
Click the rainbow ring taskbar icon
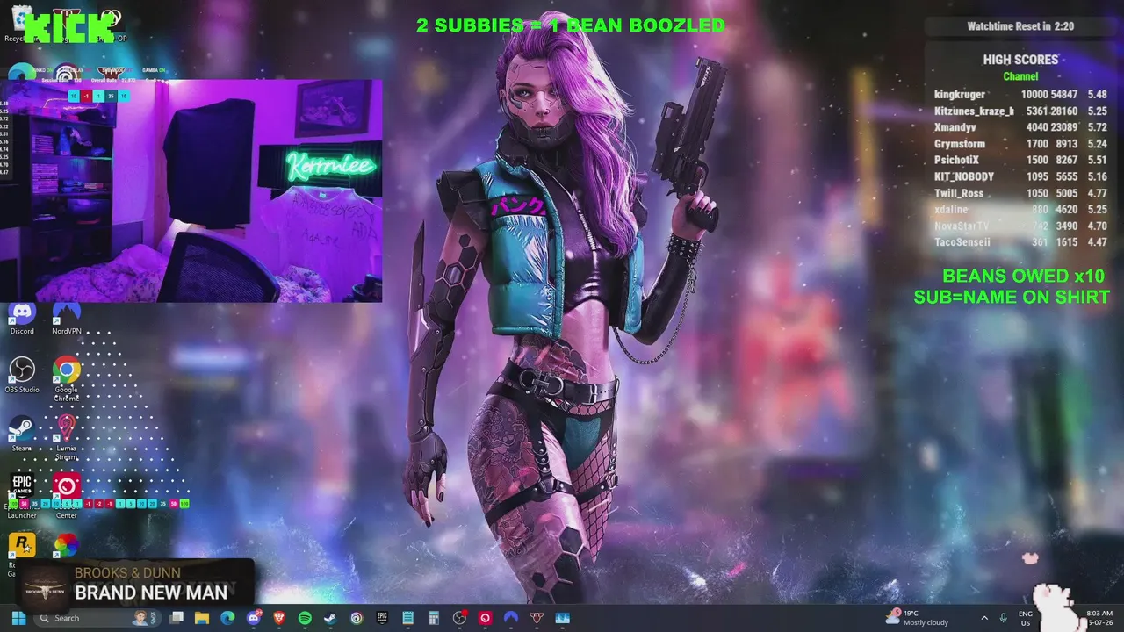(x=357, y=618)
